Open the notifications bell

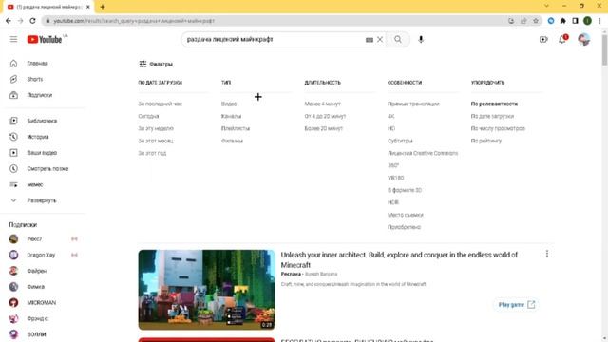pos(562,40)
